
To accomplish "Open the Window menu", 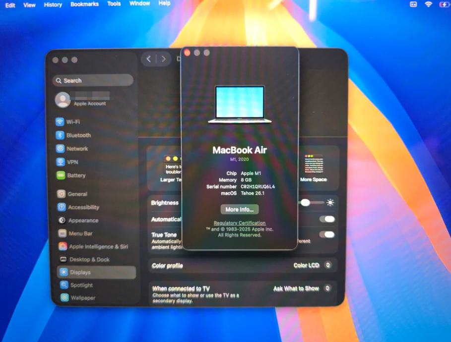I will 139,3.
